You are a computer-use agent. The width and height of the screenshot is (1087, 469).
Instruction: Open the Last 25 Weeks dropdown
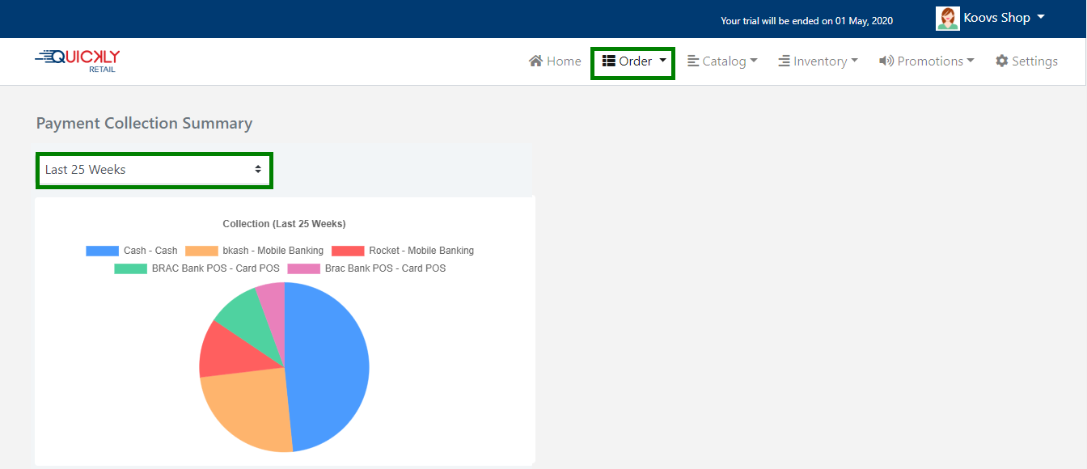point(154,170)
